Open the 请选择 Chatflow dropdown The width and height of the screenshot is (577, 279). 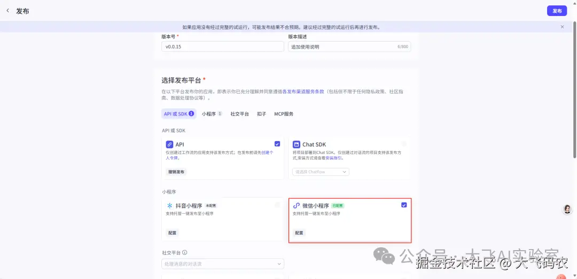pyautogui.click(x=321, y=172)
